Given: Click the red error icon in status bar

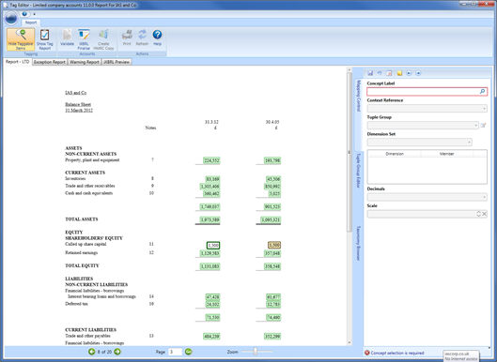Looking at the screenshot, I should click(367, 353).
